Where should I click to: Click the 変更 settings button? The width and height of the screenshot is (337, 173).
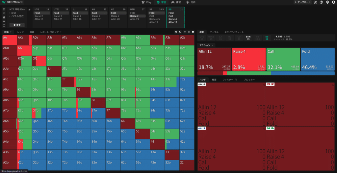click(x=17, y=25)
